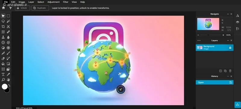241x109 pixels.
Task: Open Navigate panel from right strip arrow icon
Action: [237, 16]
